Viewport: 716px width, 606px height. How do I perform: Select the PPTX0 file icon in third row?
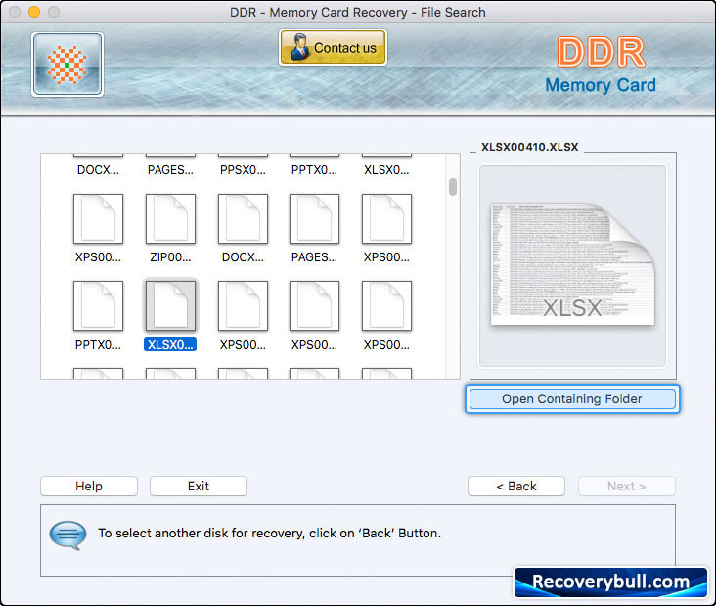[x=98, y=305]
